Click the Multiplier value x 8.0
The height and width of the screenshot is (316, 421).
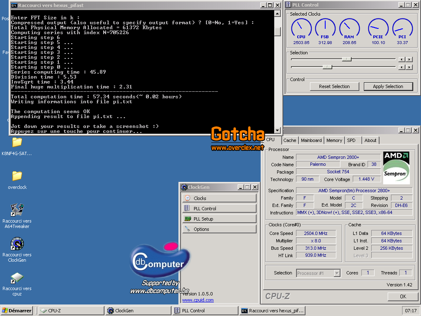tap(316, 241)
